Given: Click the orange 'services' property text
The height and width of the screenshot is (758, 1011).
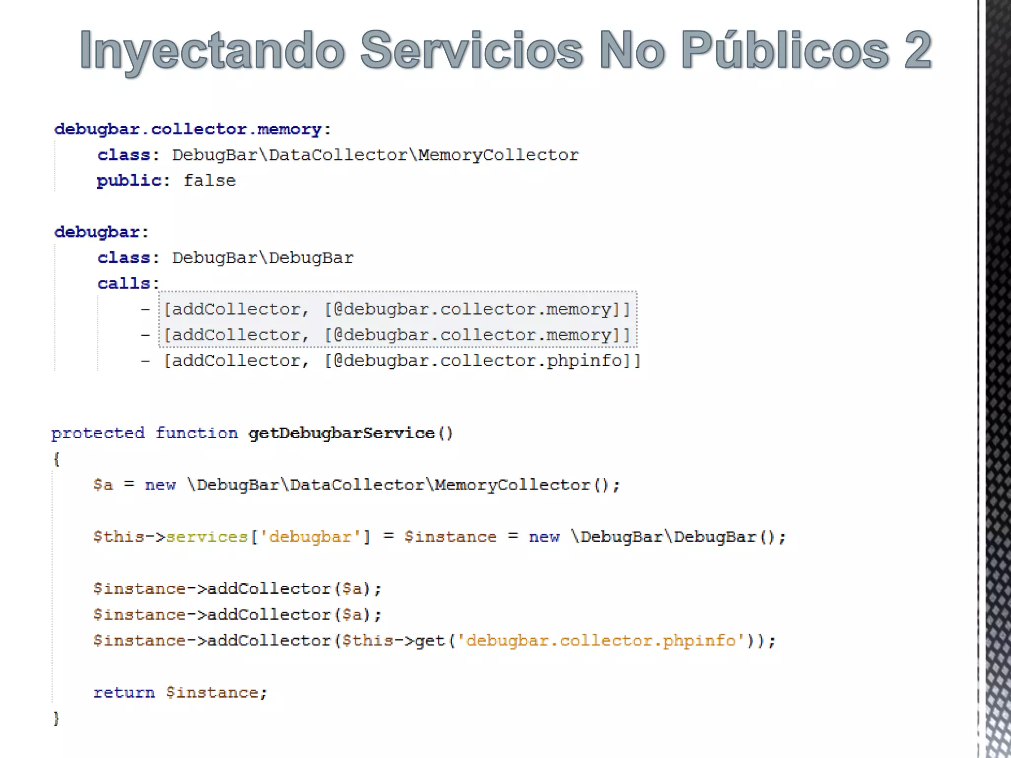Looking at the screenshot, I should [x=206, y=537].
